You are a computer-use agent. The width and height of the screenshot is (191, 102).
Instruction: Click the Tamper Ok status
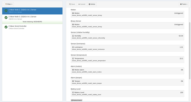pos(182,81)
